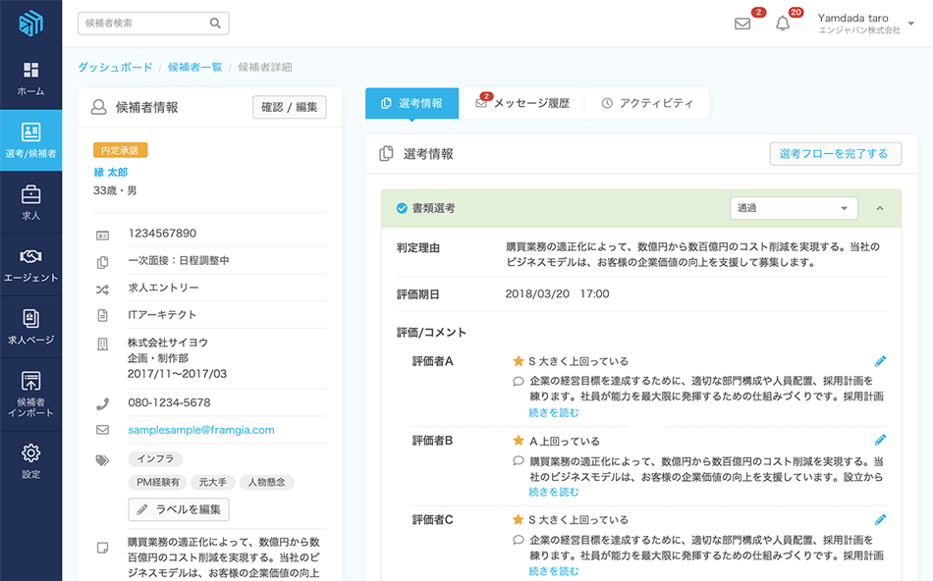Image resolution: width=933 pixels, height=581 pixels.
Task: Open エージェント handshake icon in sidebar
Action: coord(30,265)
